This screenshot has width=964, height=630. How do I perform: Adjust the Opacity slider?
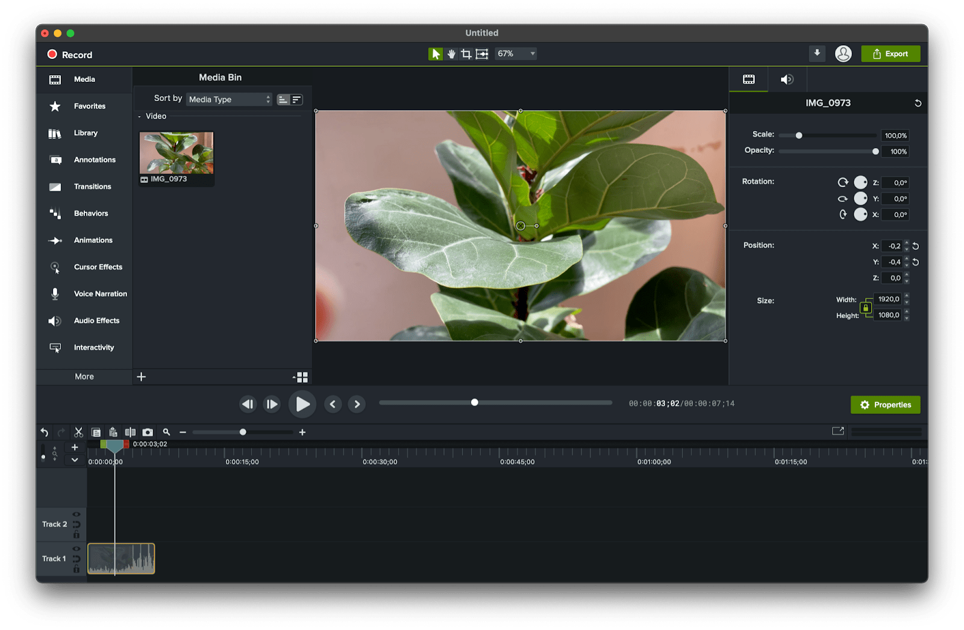pyautogui.click(x=875, y=151)
